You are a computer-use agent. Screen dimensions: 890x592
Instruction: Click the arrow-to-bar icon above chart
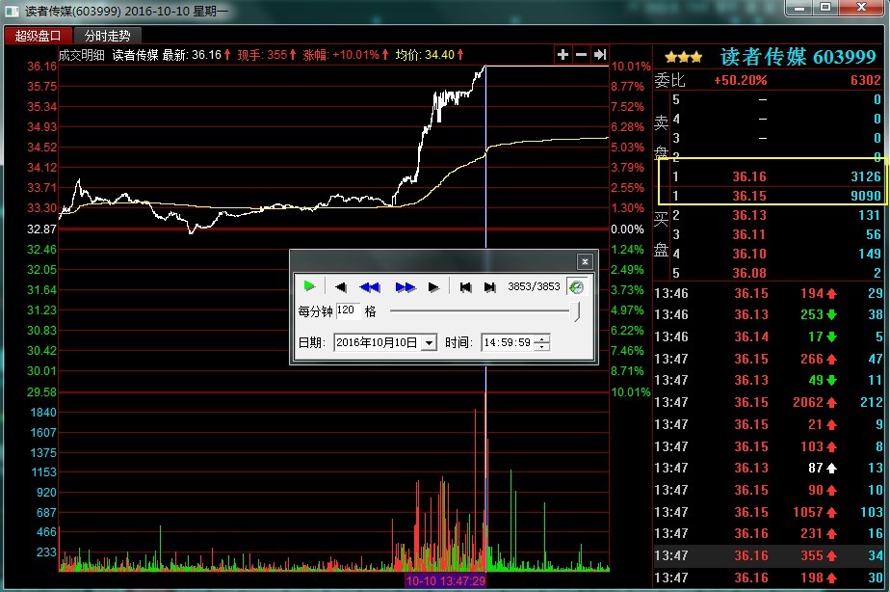coord(599,55)
